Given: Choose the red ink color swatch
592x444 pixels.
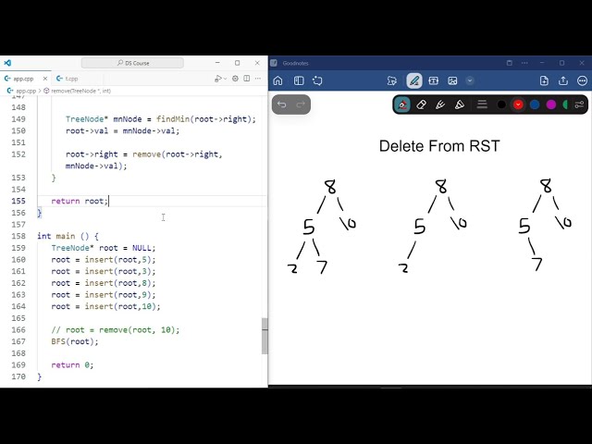Looking at the screenshot, I should click(x=518, y=105).
